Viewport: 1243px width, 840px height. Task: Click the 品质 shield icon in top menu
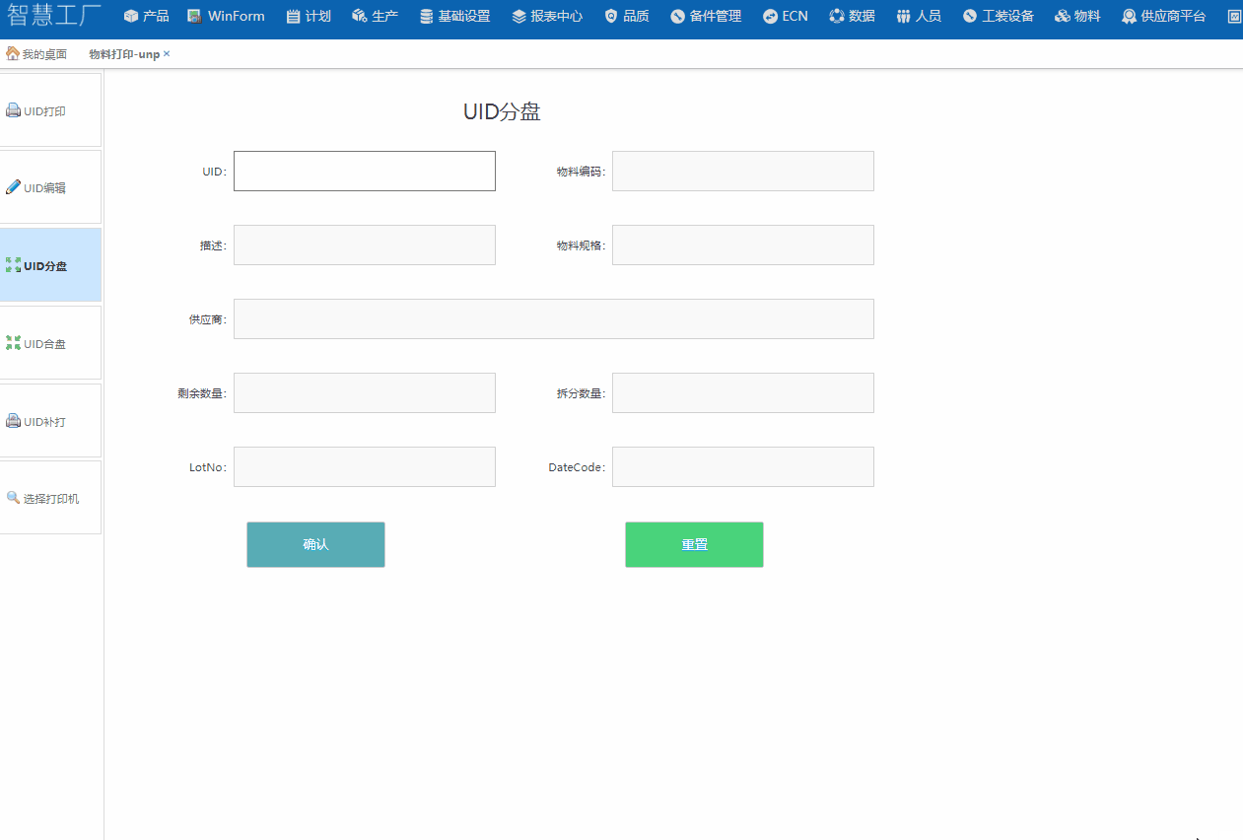pos(611,17)
